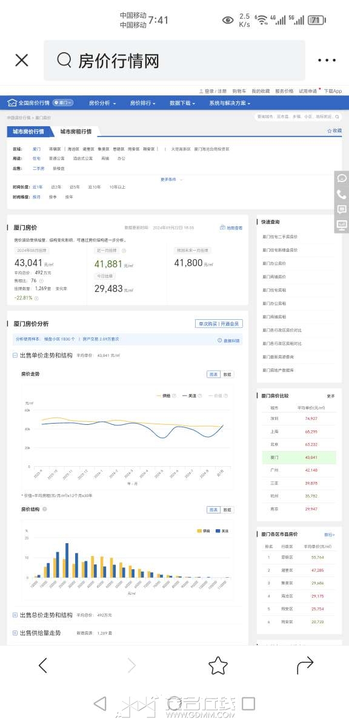Switch to 城市房租行情 tab
The height and width of the screenshot is (721, 349).
76,132
